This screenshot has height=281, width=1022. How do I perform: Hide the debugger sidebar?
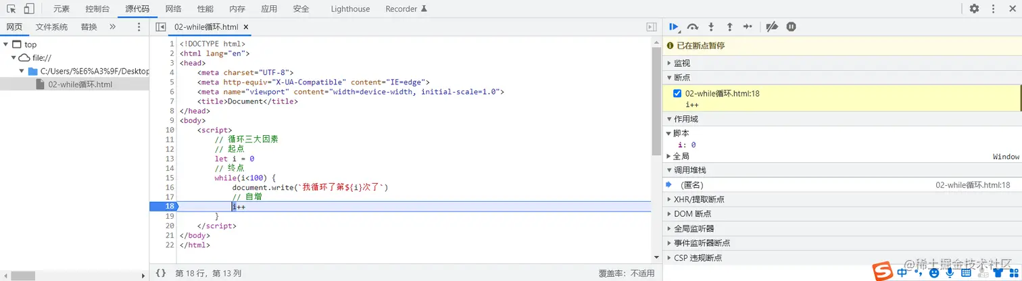click(x=652, y=27)
